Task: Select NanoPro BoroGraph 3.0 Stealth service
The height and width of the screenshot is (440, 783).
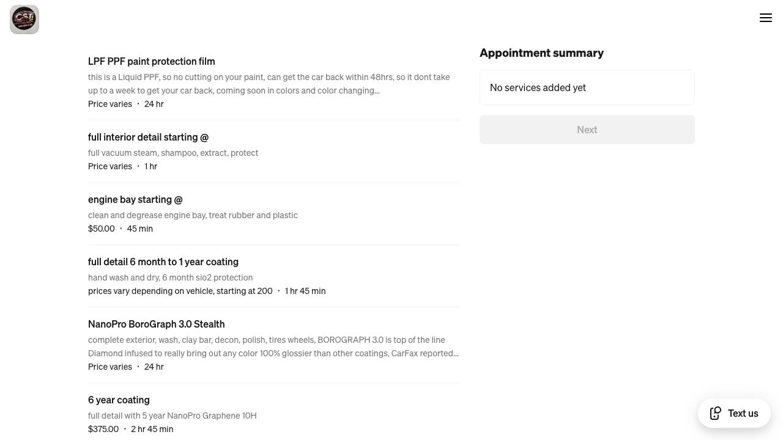Action: [156, 324]
